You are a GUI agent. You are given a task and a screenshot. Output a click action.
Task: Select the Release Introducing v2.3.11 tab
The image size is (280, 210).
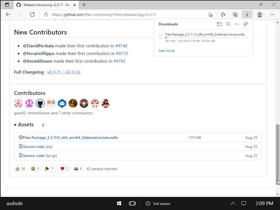(46, 5)
